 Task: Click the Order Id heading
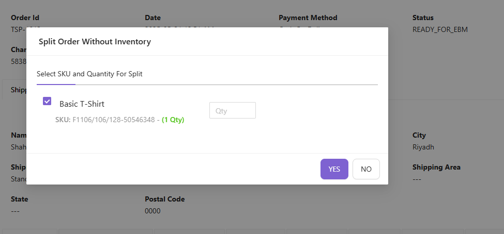(x=25, y=18)
